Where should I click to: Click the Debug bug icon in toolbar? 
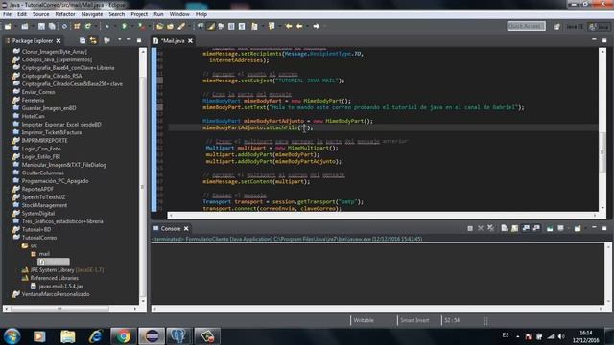(107, 26)
